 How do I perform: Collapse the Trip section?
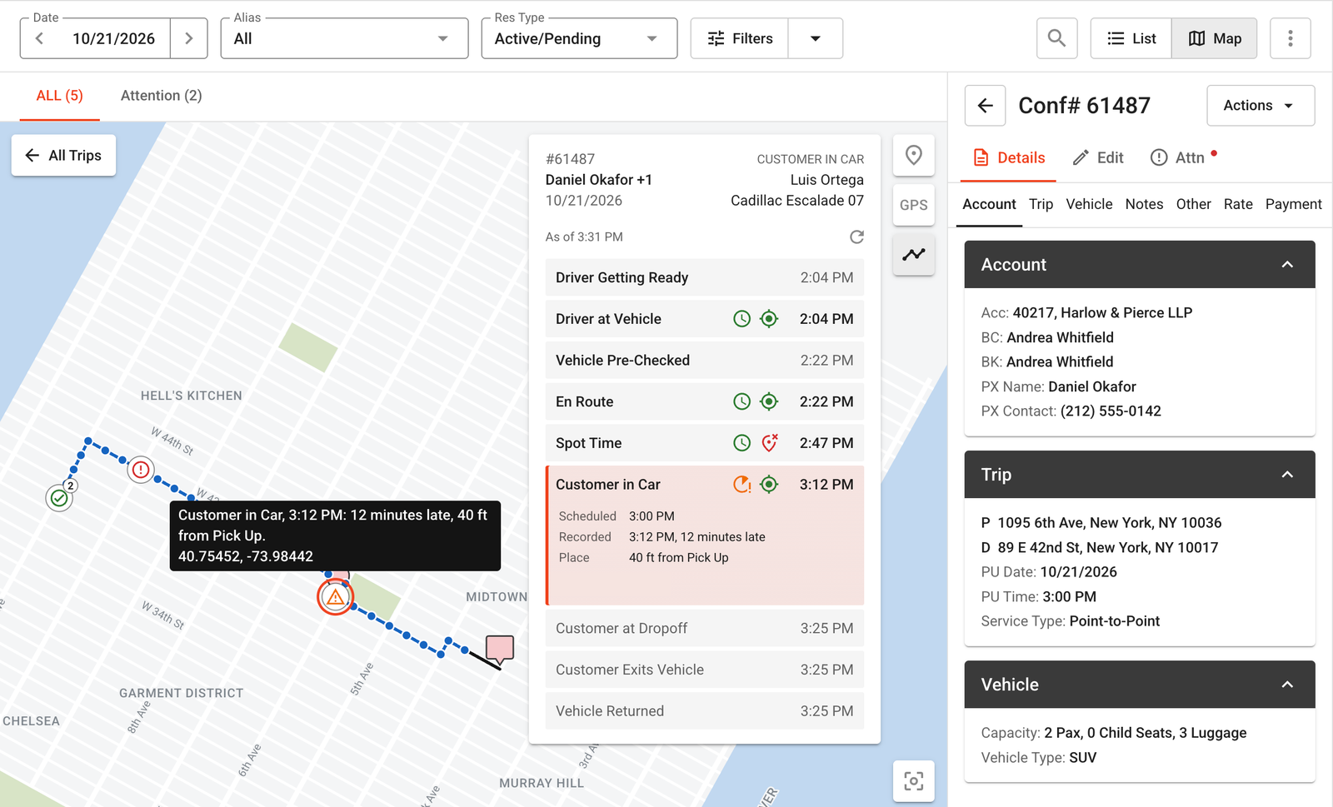point(1286,475)
